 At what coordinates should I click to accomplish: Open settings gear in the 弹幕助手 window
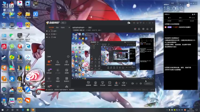coord(194,14)
